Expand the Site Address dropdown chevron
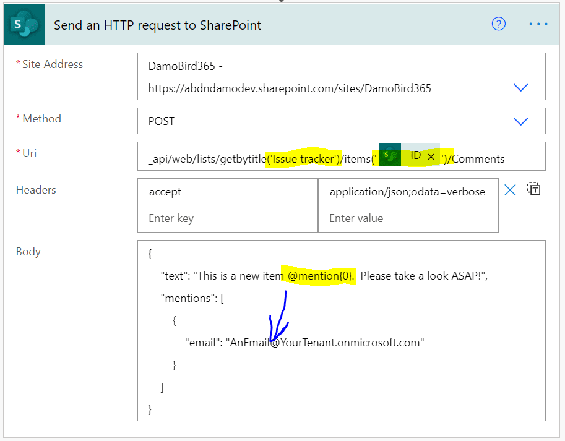565x441 pixels. pos(521,88)
